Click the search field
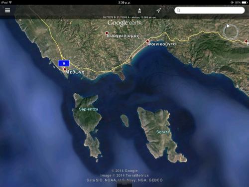 (x=210, y=10)
